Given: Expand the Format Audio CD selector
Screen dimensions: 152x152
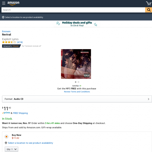Looking at the screenshot, I should pyautogui.click(x=77, y=99).
